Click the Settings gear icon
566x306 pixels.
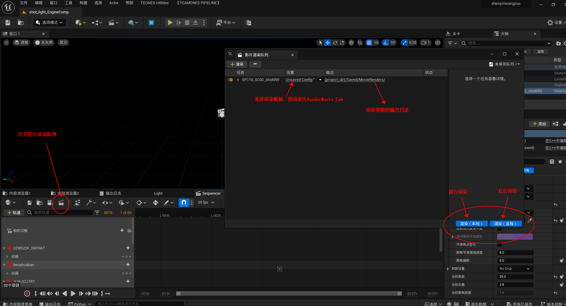tap(550, 23)
